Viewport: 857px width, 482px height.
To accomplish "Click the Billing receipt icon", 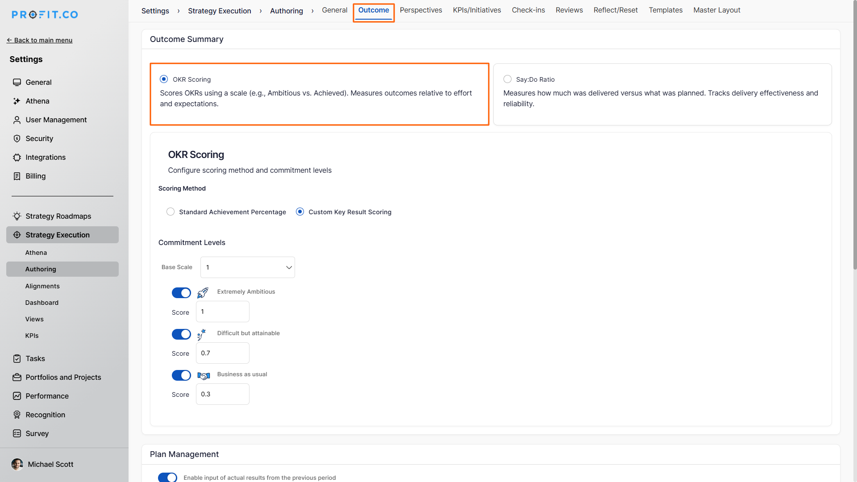I will (17, 176).
